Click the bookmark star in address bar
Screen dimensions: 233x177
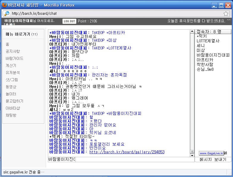pyautogui.click(x=226, y=14)
